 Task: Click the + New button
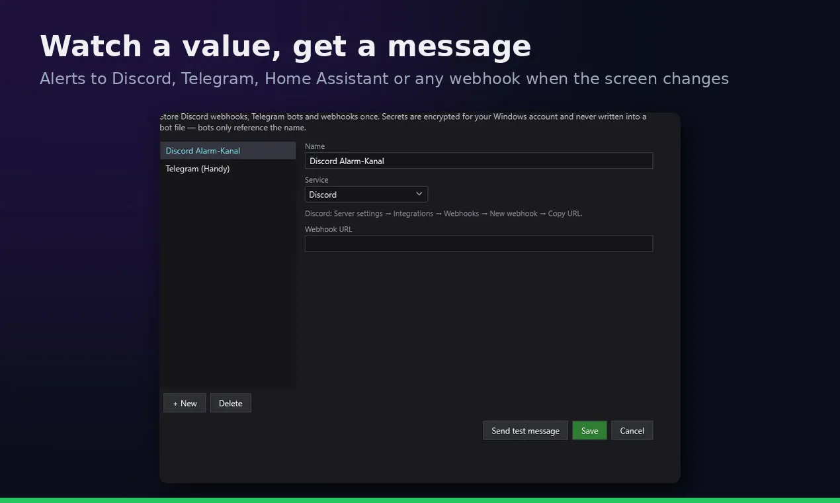tap(185, 403)
